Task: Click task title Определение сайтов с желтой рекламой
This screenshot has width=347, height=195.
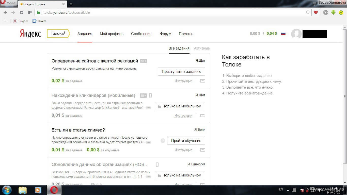Action: [95, 61]
